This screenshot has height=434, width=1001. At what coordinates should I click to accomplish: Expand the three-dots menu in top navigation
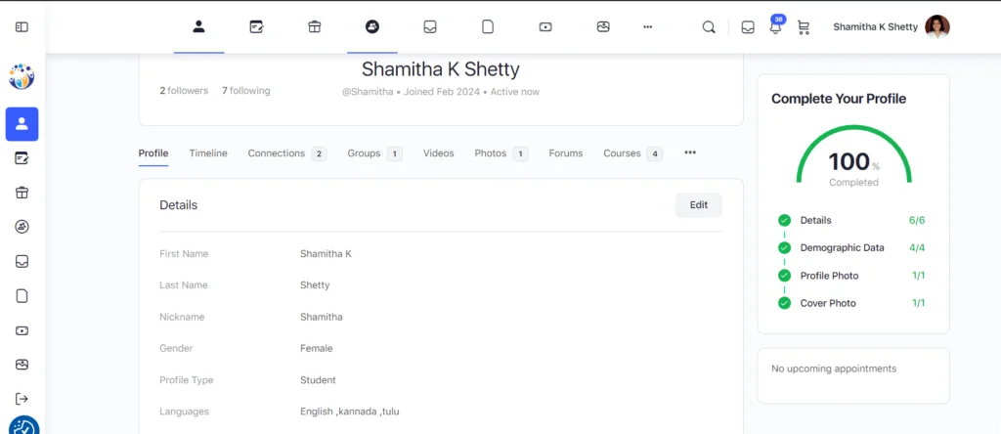point(647,27)
